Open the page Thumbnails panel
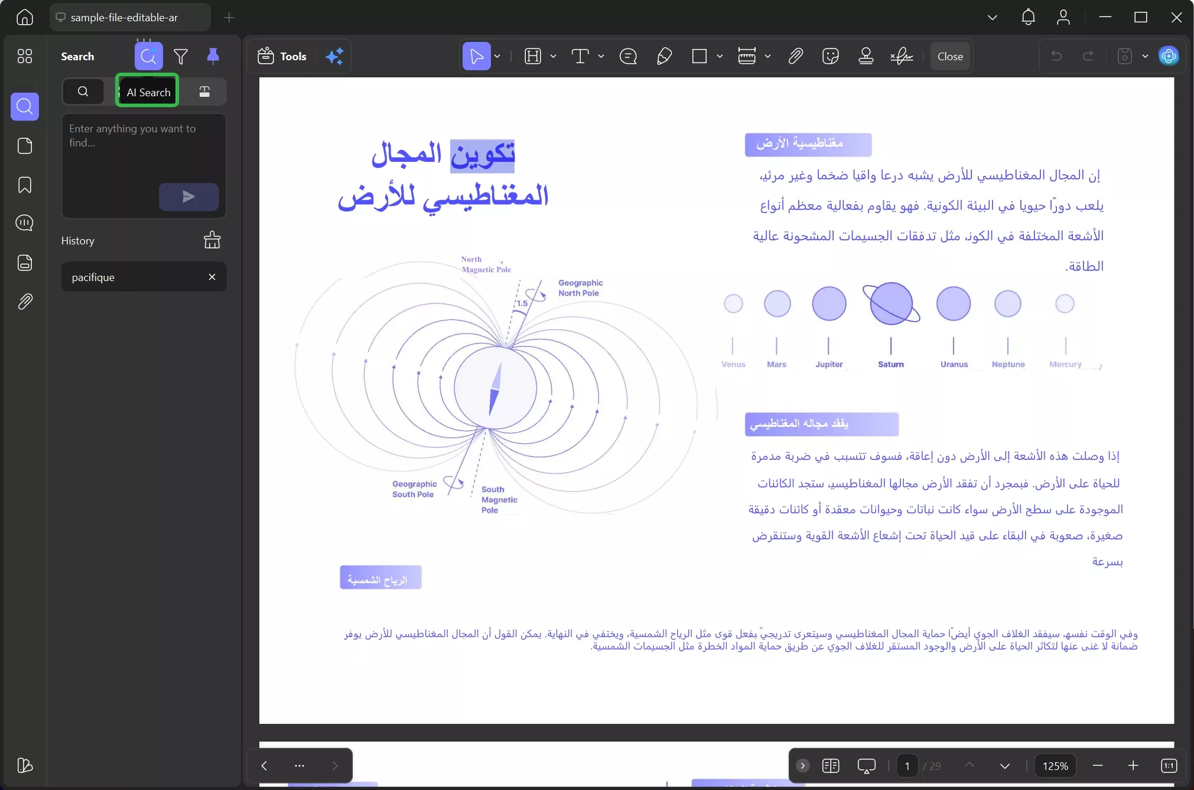The height and width of the screenshot is (790, 1194). (x=25, y=146)
